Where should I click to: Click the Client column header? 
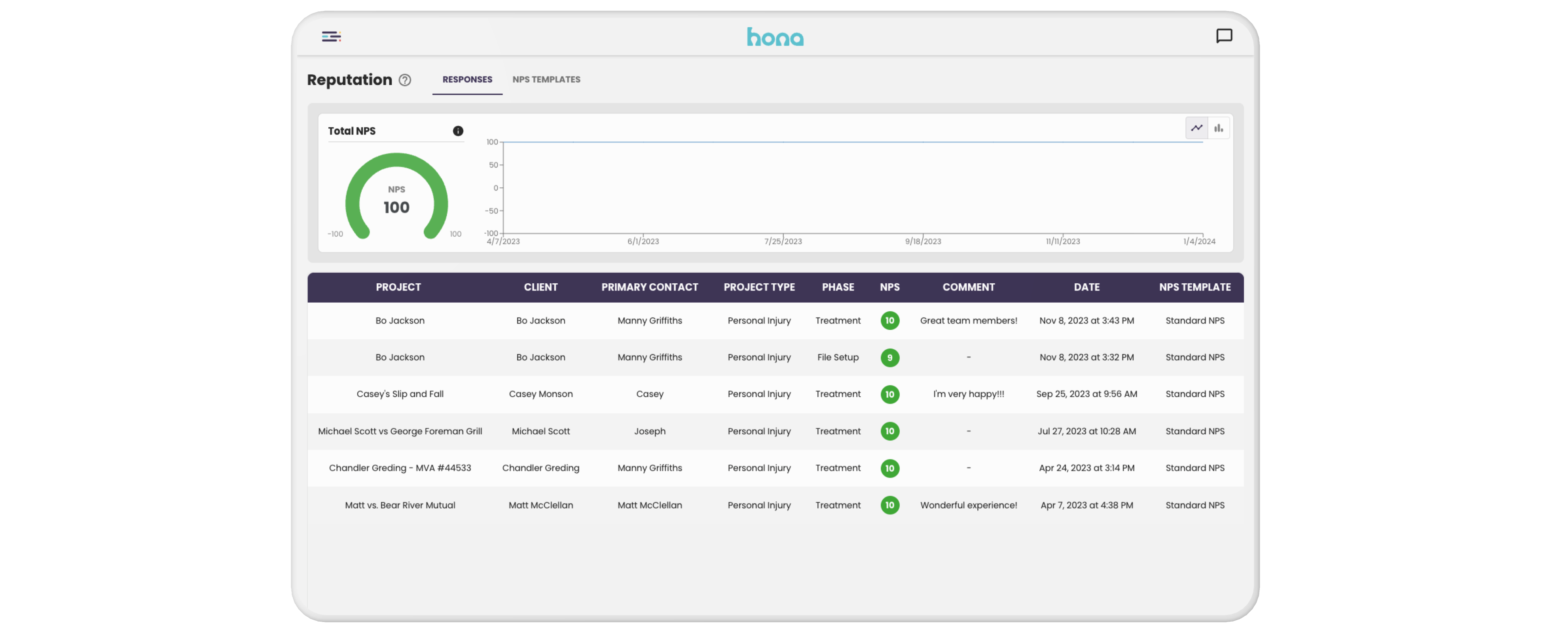[540, 287]
